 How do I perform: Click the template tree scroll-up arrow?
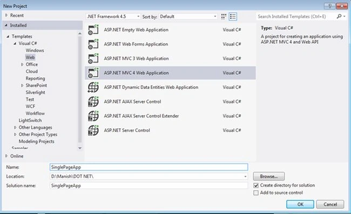pos(80,33)
